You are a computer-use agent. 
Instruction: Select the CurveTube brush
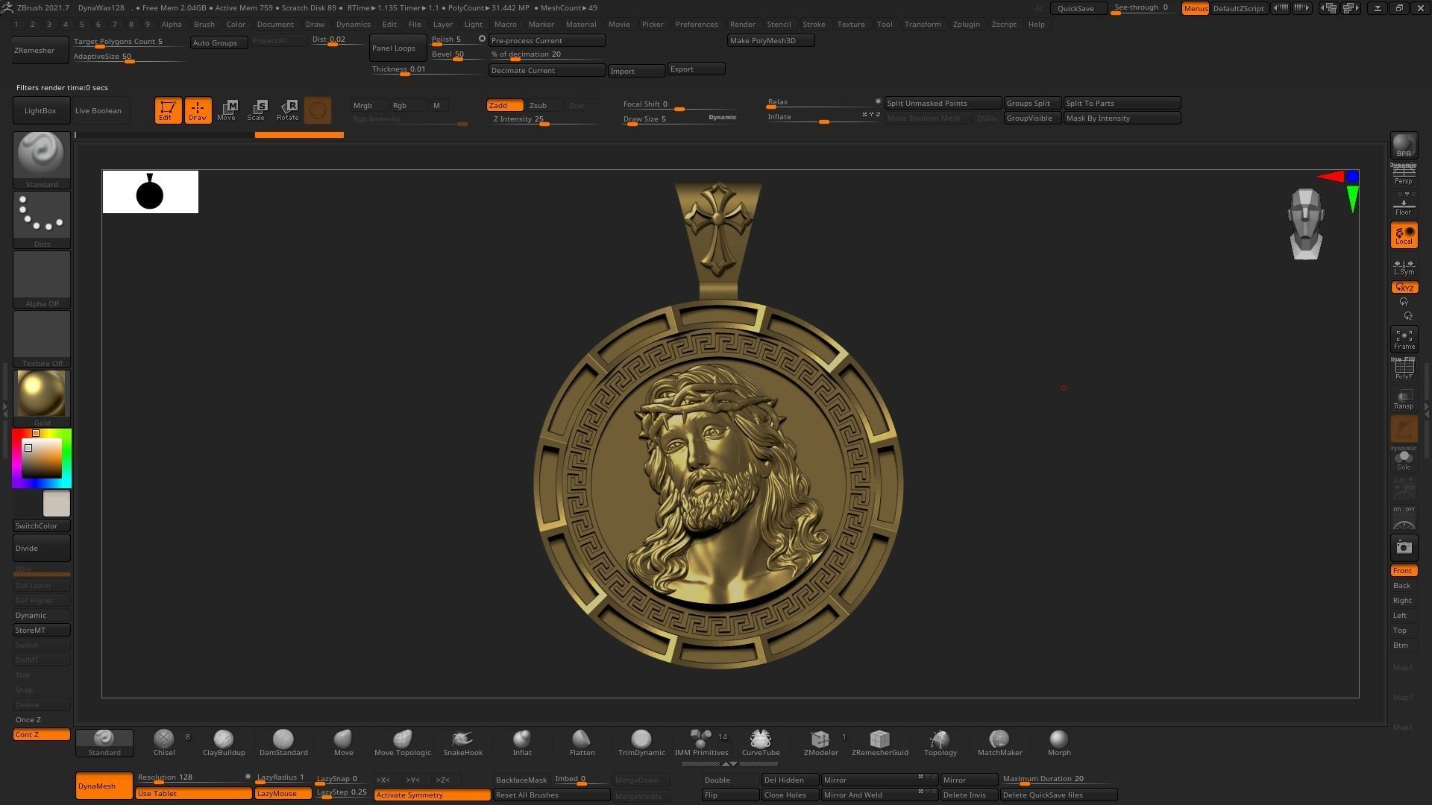click(761, 742)
